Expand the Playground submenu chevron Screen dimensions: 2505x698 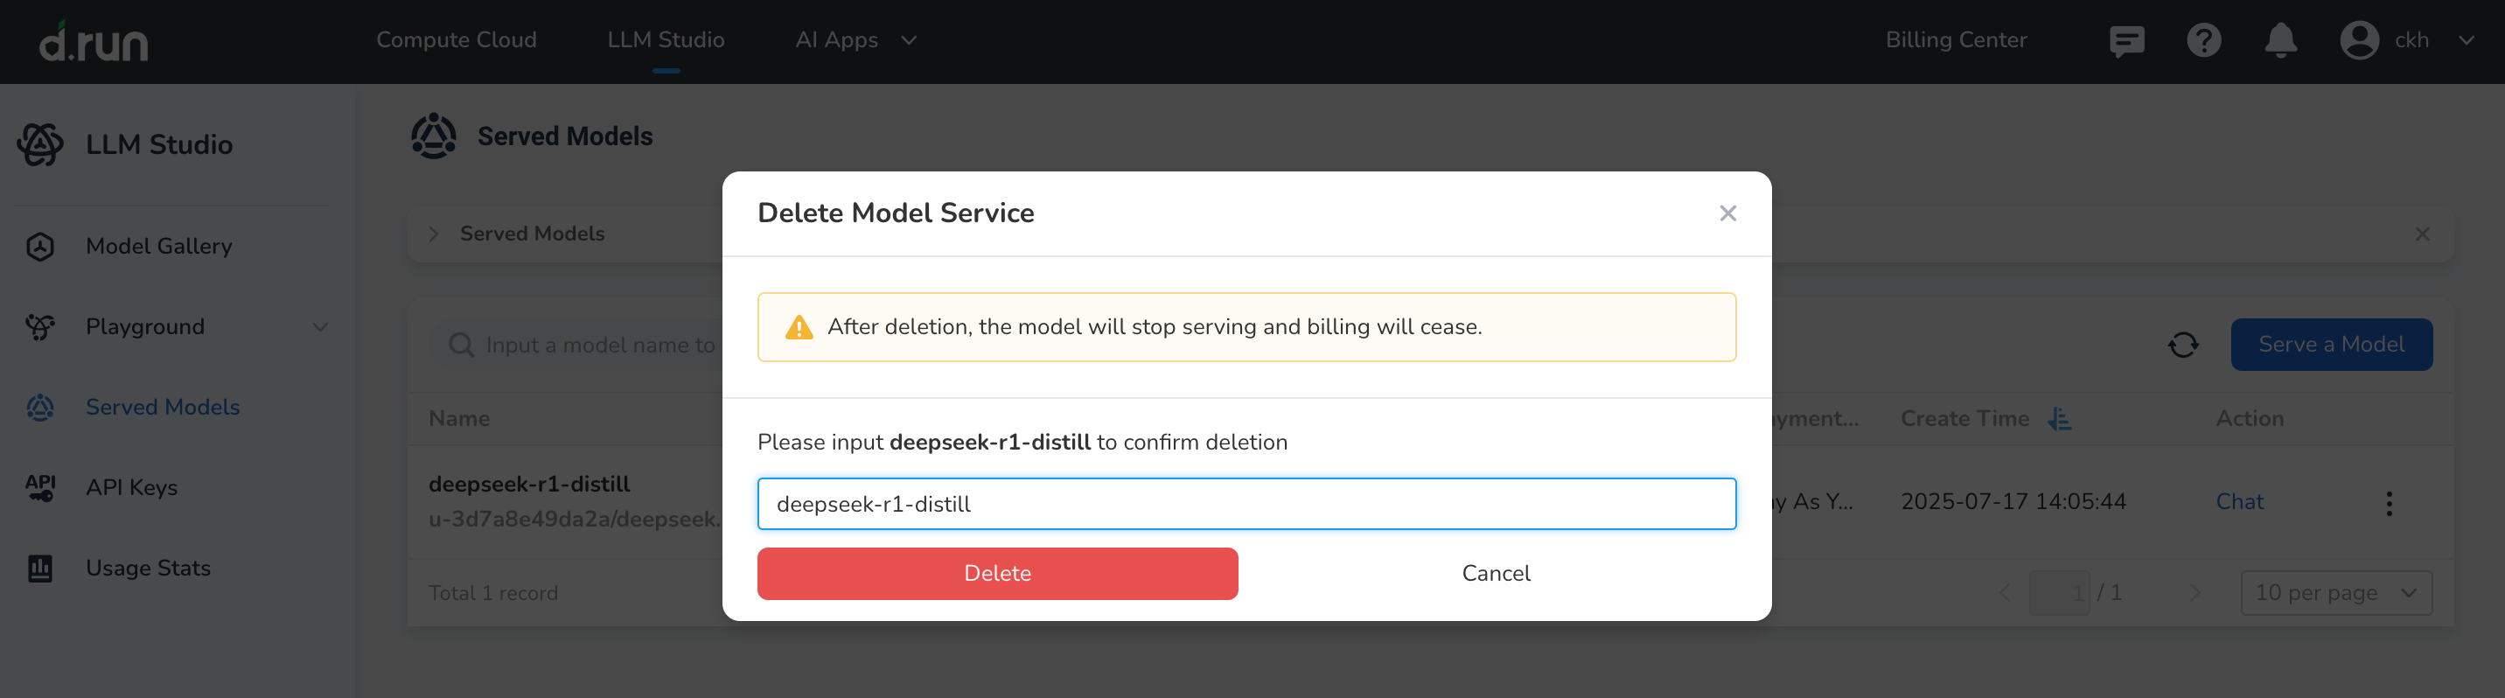[320, 328]
